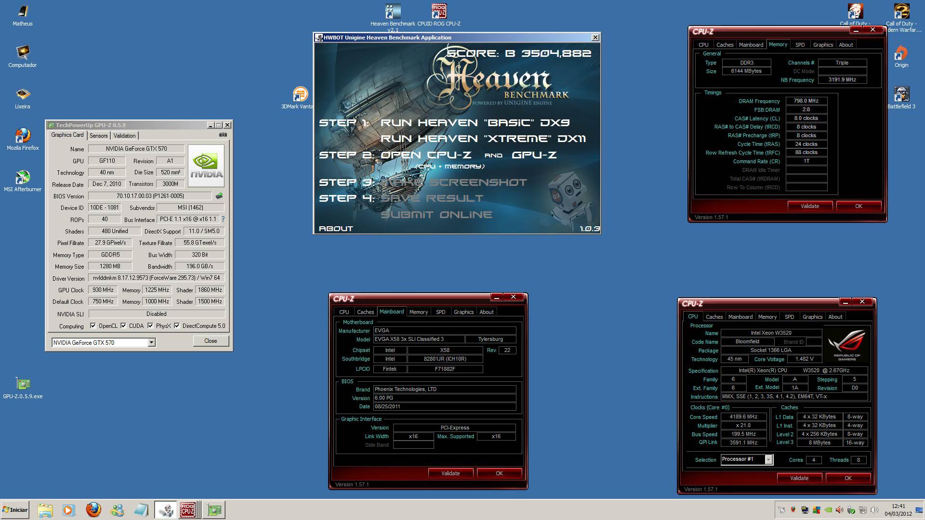Click Driver Version field in GPU-Z
The height and width of the screenshot is (520, 925).
click(157, 278)
